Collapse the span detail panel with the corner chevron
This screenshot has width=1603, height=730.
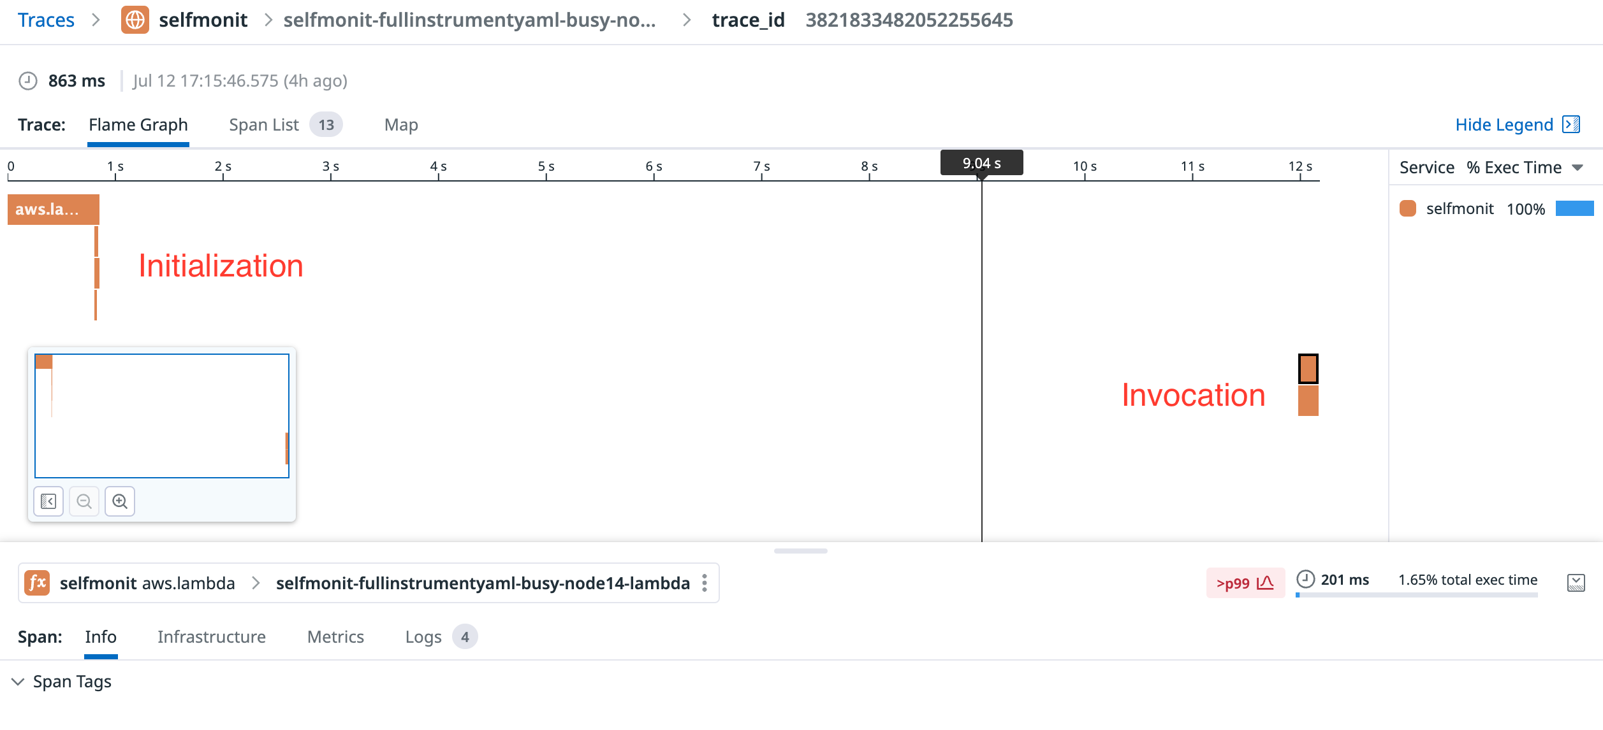pos(1576,582)
